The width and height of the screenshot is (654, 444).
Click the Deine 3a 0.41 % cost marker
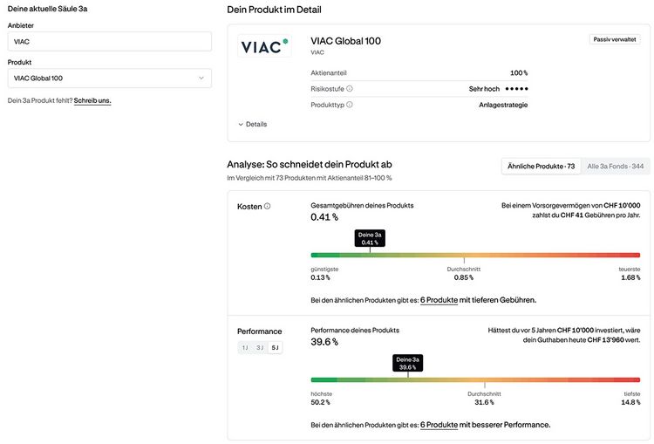click(x=370, y=238)
